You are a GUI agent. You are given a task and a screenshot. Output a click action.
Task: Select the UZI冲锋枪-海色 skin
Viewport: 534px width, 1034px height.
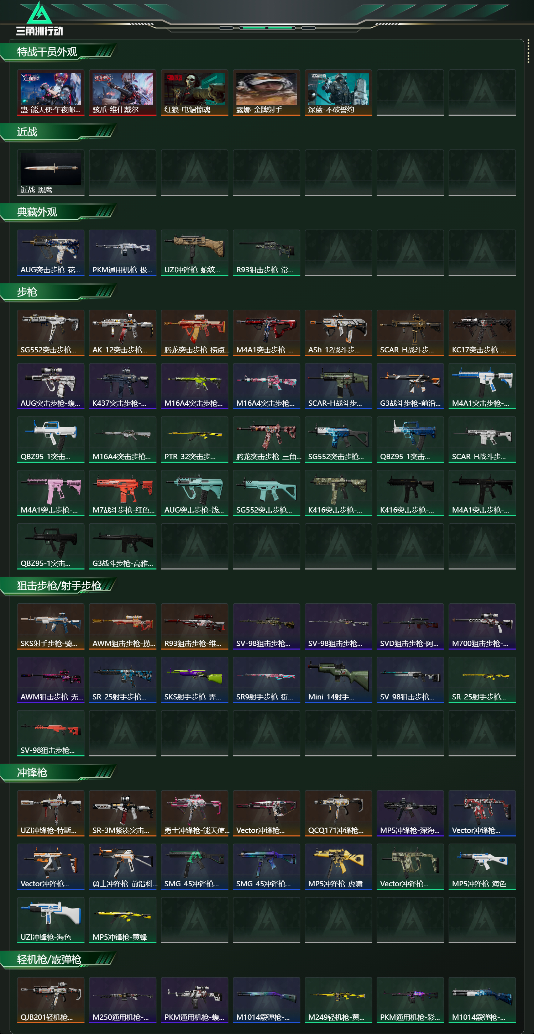[x=51, y=920]
